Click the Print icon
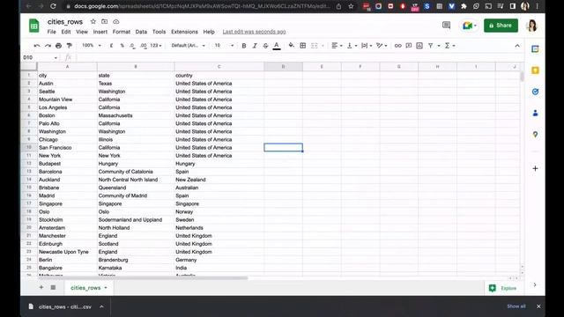 point(58,46)
